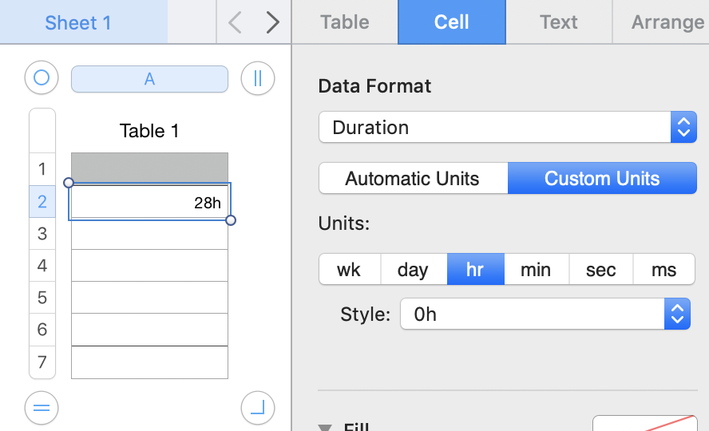The width and height of the screenshot is (709, 431).
Task: Toggle the hr duration unit
Action: coord(475,270)
